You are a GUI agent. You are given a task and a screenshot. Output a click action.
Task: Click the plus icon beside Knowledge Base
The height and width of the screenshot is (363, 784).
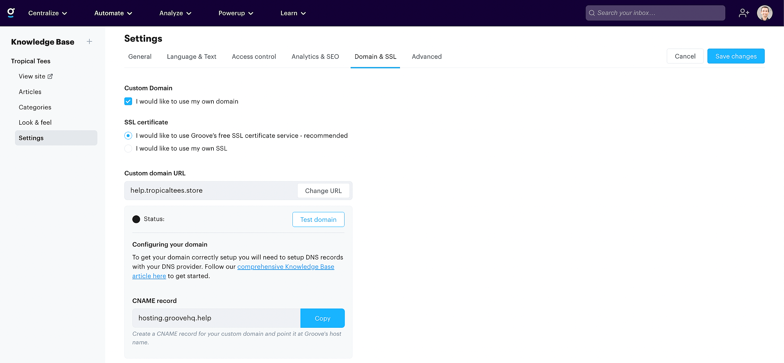[x=89, y=41]
